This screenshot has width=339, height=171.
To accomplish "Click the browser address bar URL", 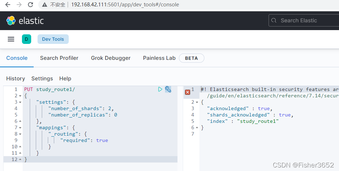I will pyautogui.click(x=125, y=5).
